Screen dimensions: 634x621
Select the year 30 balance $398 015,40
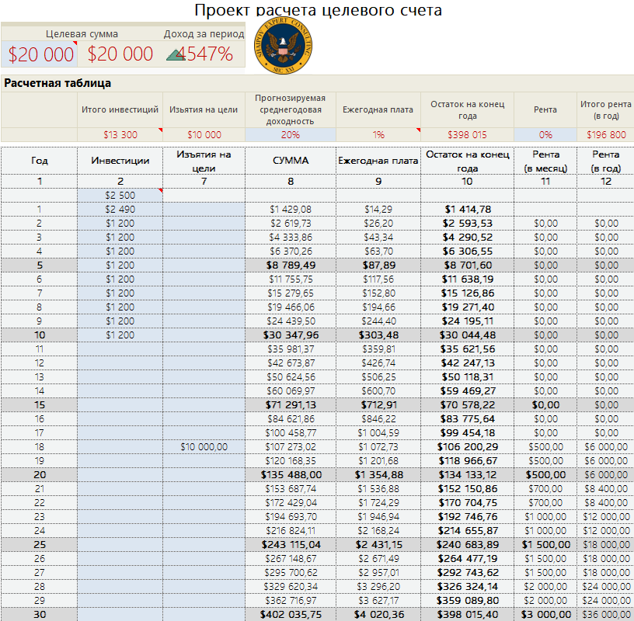(x=467, y=615)
